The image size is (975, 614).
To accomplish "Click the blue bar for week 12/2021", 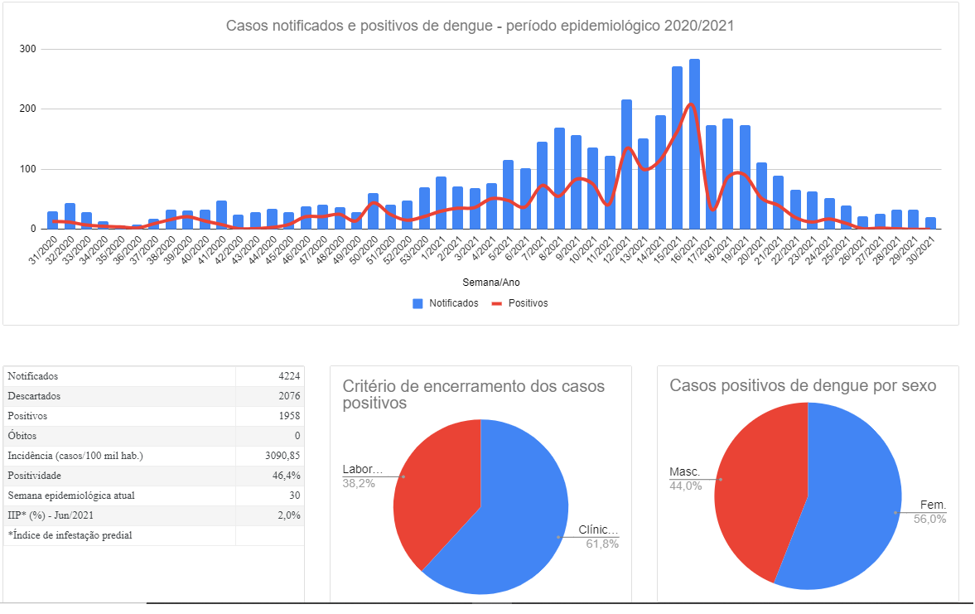I will click(626, 166).
